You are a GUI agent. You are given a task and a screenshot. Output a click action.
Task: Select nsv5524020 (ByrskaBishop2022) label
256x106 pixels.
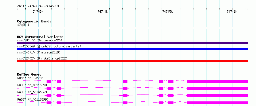coord(42,58)
